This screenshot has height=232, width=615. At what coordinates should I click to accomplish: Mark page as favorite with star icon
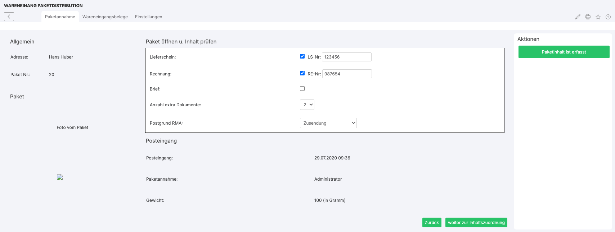click(598, 17)
